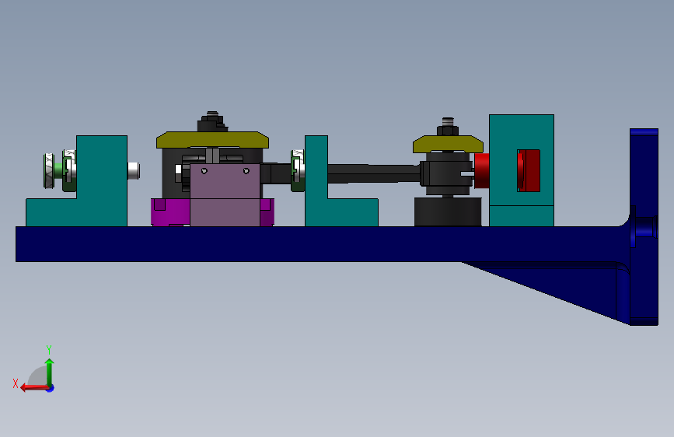Click the red X axis arrow of triad
Screen dimensions: 674x437
[x=34, y=388]
